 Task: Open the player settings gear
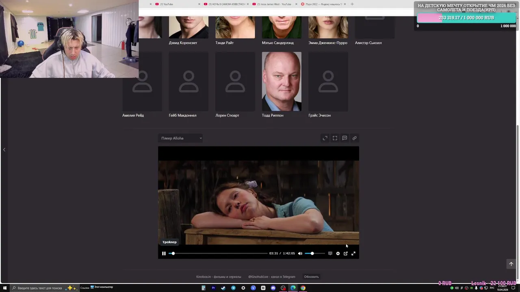pyautogui.click(x=338, y=253)
